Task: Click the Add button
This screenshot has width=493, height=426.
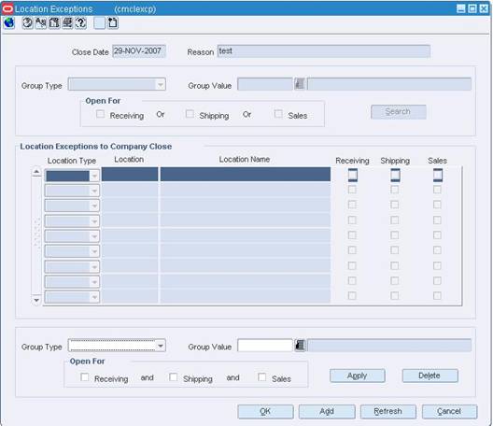Action: pos(327,412)
